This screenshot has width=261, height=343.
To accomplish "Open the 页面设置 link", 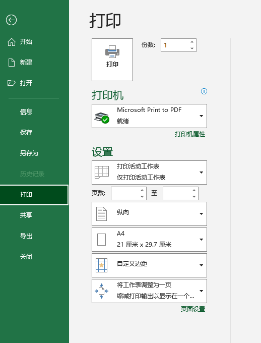I will (x=193, y=309).
